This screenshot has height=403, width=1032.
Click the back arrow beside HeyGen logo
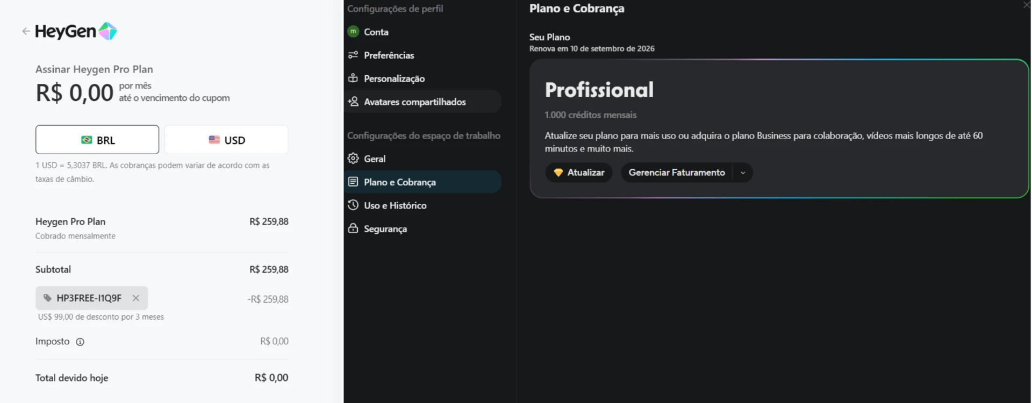click(x=26, y=31)
